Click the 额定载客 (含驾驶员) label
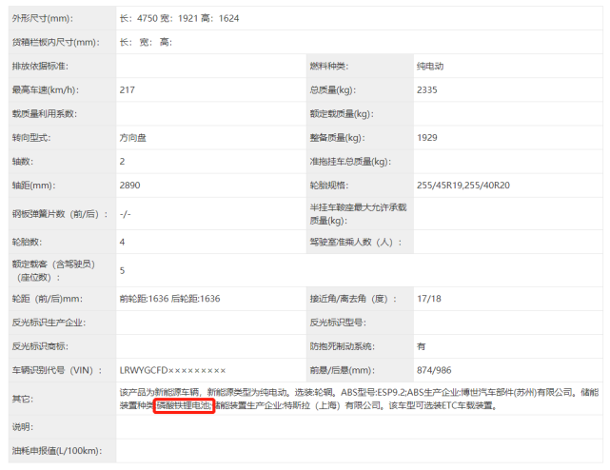610x470 pixels. [53, 270]
